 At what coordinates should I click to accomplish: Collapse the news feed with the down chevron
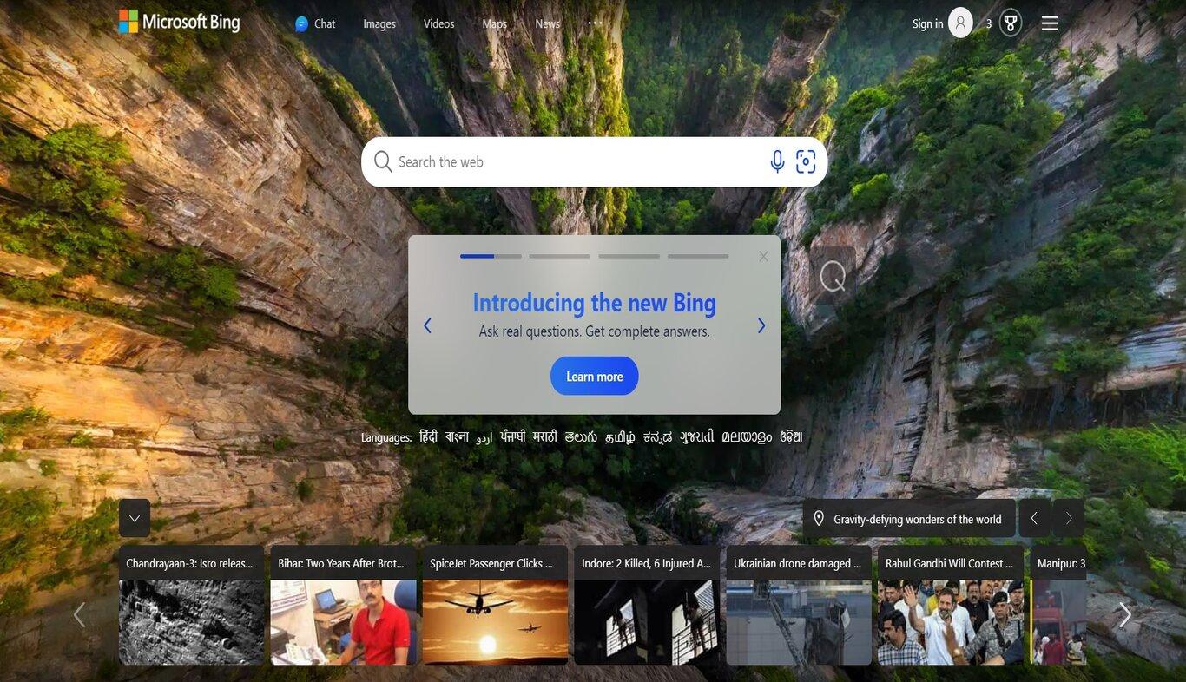tap(135, 518)
